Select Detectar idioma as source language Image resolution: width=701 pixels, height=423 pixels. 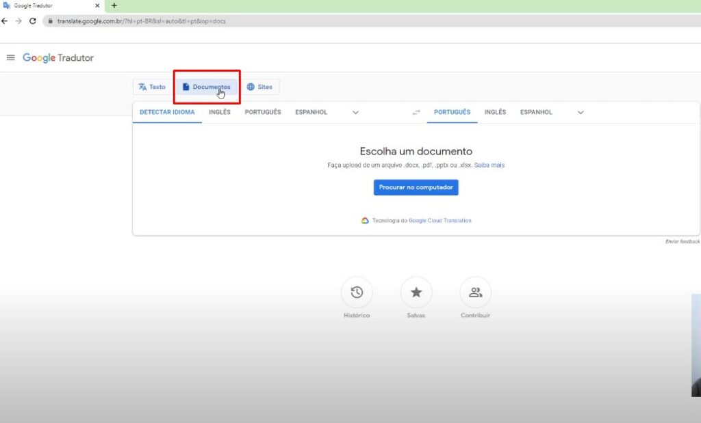pos(166,112)
